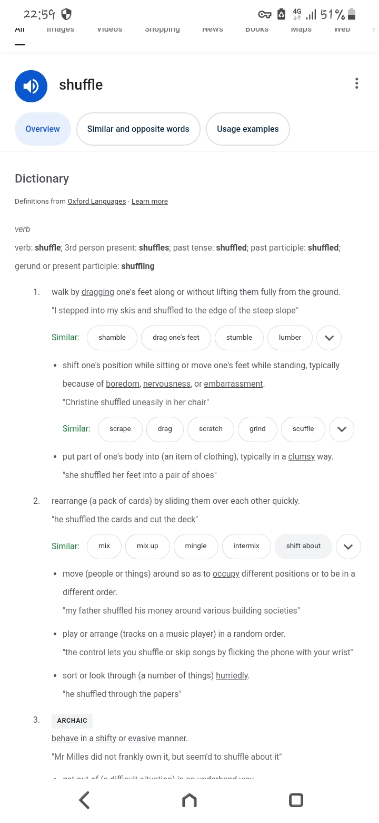Select the 'shift about' synonym chip

pos(303,546)
